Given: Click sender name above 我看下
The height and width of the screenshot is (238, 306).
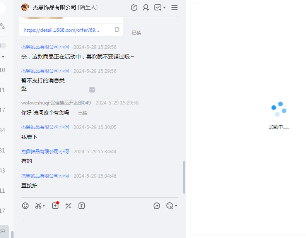Looking at the screenshot, I should click(x=45, y=127).
